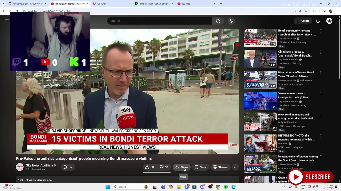The height and width of the screenshot is (191, 341).
Task: Play 'Chris Kenny reacts' thumbnail
Action: tap(260, 59)
